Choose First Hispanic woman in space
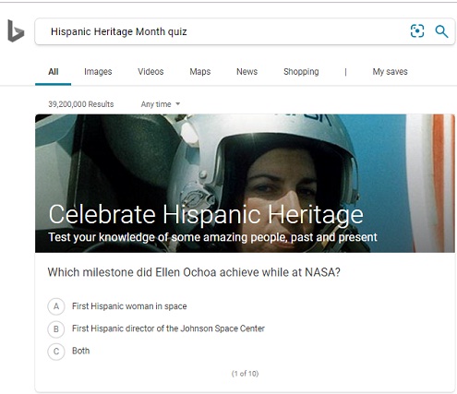 pos(129,306)
